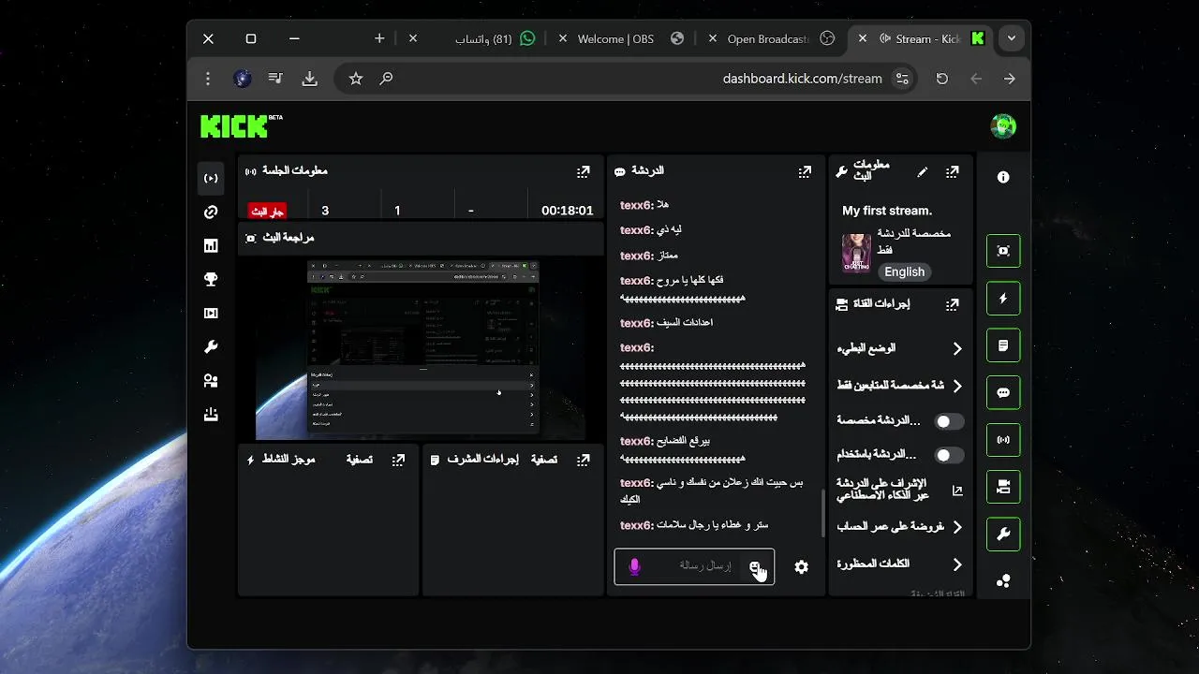Toggle the الدردشة مخصصة switch
The width and height of the screenshot is (1199, 674).
949,421
